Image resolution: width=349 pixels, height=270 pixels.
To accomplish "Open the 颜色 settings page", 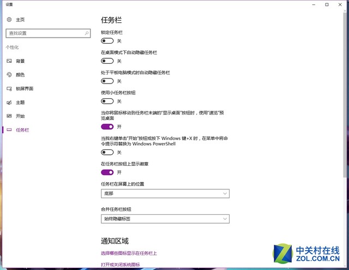I will pos(20,75).
